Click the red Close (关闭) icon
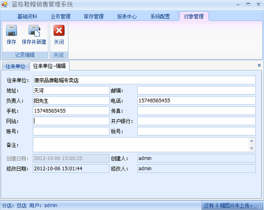 pyautogui.click(x=59, y=31)
